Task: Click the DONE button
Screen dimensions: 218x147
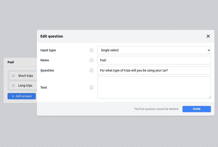Action: (x=197, y=109)
